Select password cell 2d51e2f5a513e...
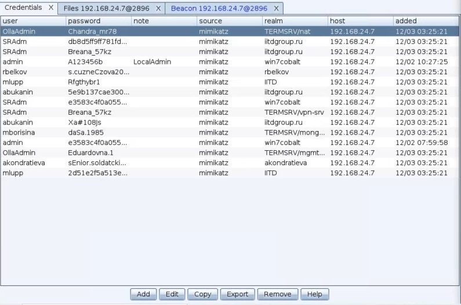This screenshot has width=461, height=305. coord(97,173)
